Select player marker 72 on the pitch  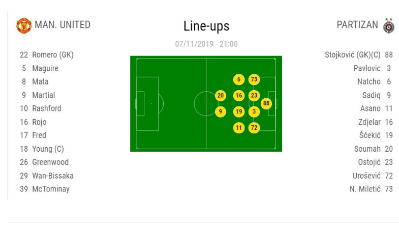coord(254,128)
